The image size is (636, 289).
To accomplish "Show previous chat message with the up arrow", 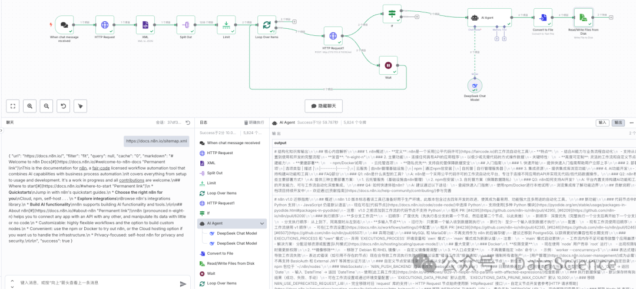I will click(12, 280).
